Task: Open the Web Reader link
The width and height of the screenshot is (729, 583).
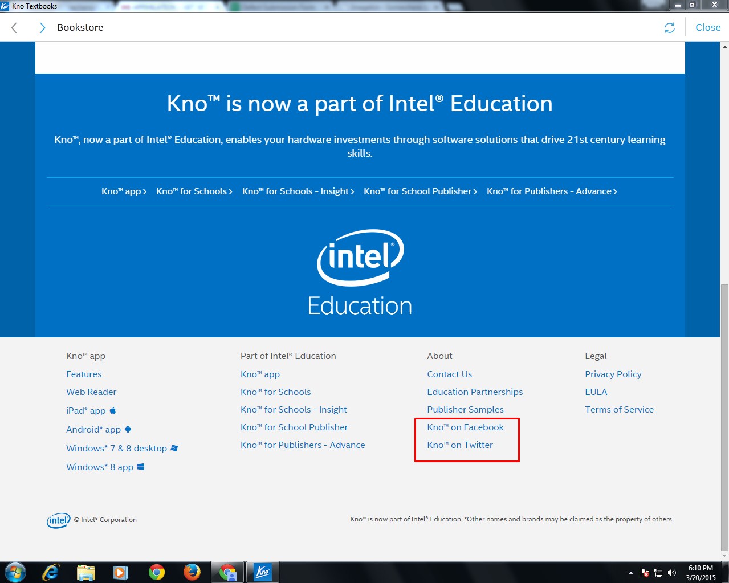Action: [91, 392]
